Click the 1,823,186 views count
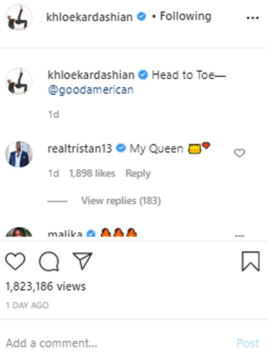The width and height of the screenshot is (268, 364). click(x=46, y=286)
